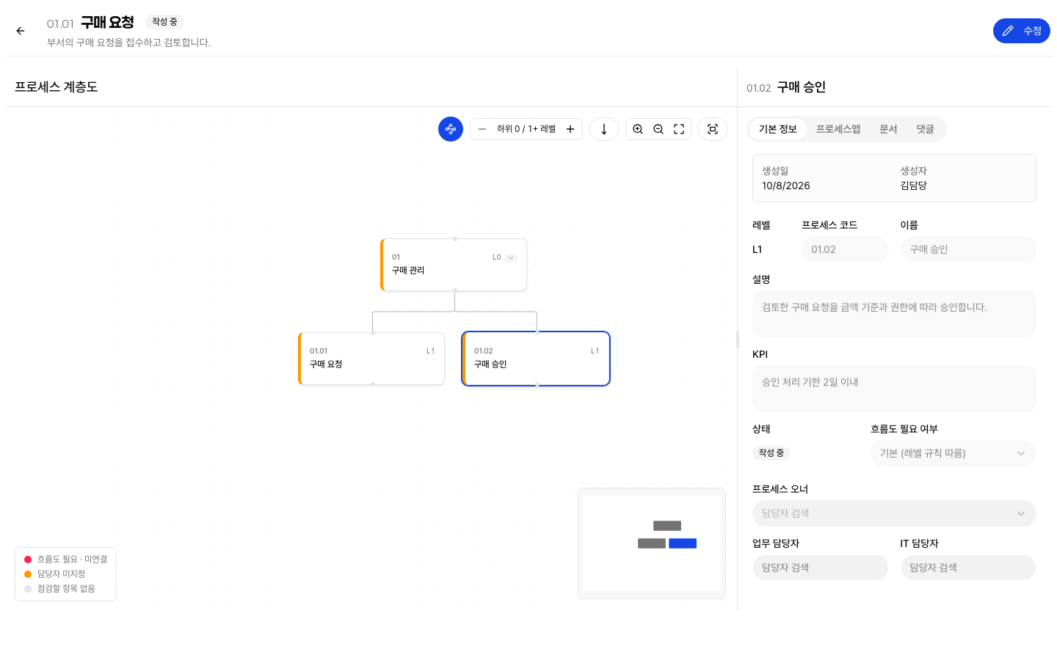Click the focus selected node icon
Image resolution: width=1057 pixels, height=660 pixels.
coord(713,129)
